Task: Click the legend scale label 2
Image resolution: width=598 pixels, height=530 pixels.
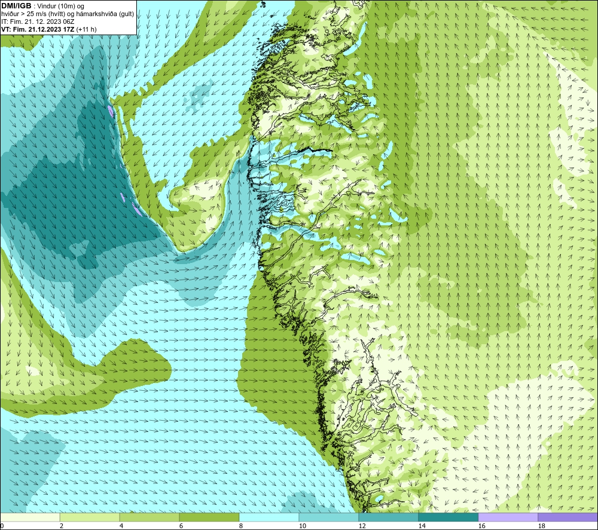Action: pos(62,526)
